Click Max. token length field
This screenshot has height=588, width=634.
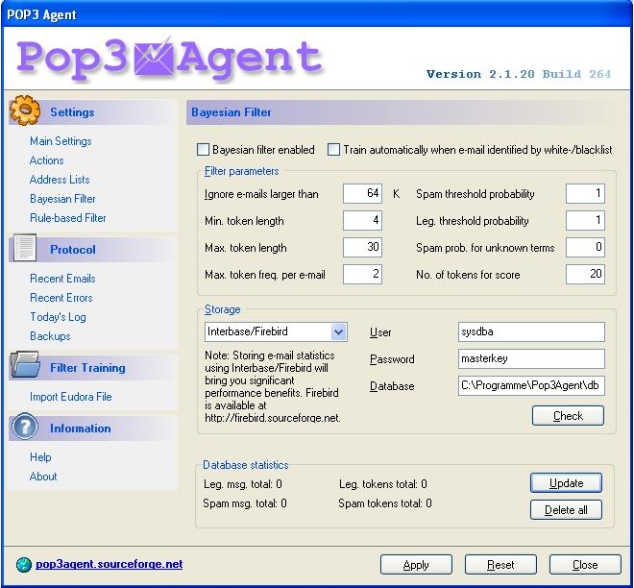(362, 247)
